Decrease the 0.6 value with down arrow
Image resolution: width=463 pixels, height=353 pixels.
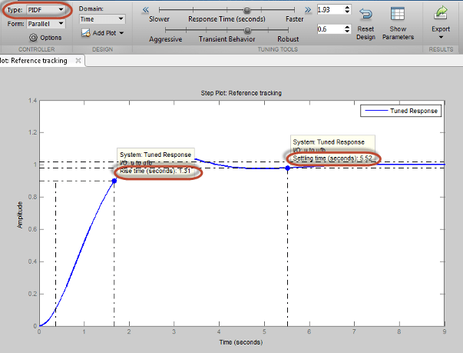(x=348, y=32)
